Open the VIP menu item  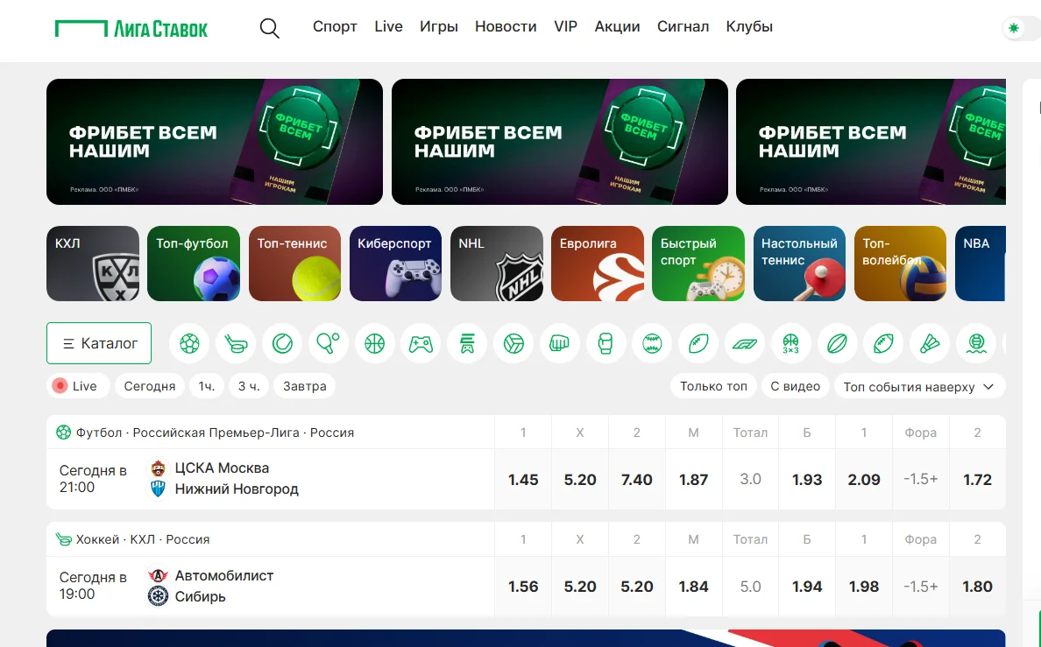tap(565, 26)
